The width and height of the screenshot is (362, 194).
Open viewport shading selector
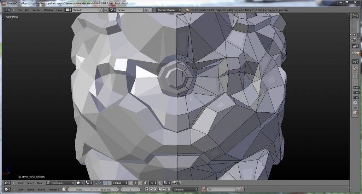80,183
